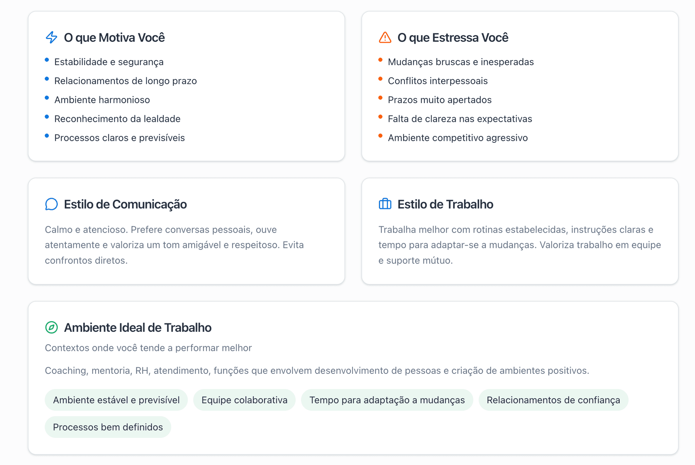Click 'Conflitos interpessoais' list item

[437, 81]
